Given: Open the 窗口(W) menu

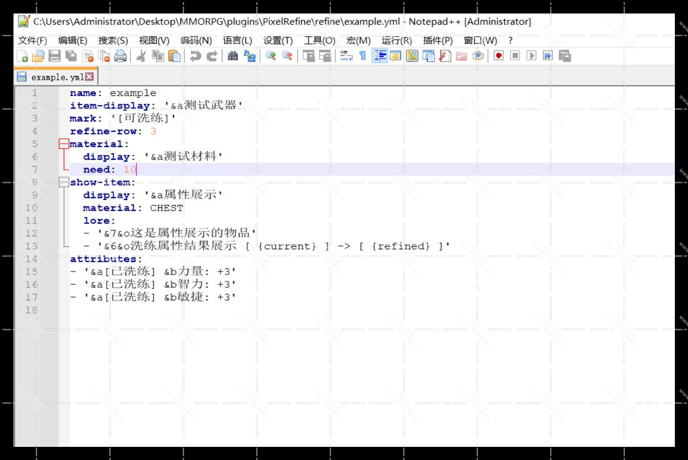Looking at the screenshot, I should coord(480,41).
